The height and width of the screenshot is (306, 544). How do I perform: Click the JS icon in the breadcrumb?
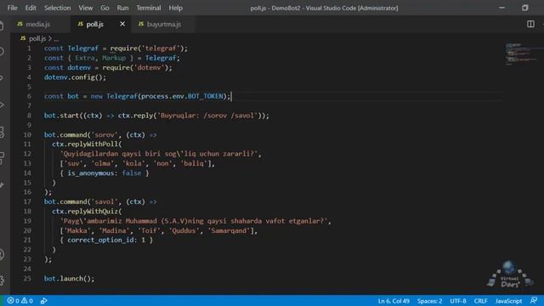[x=23, y=38]
